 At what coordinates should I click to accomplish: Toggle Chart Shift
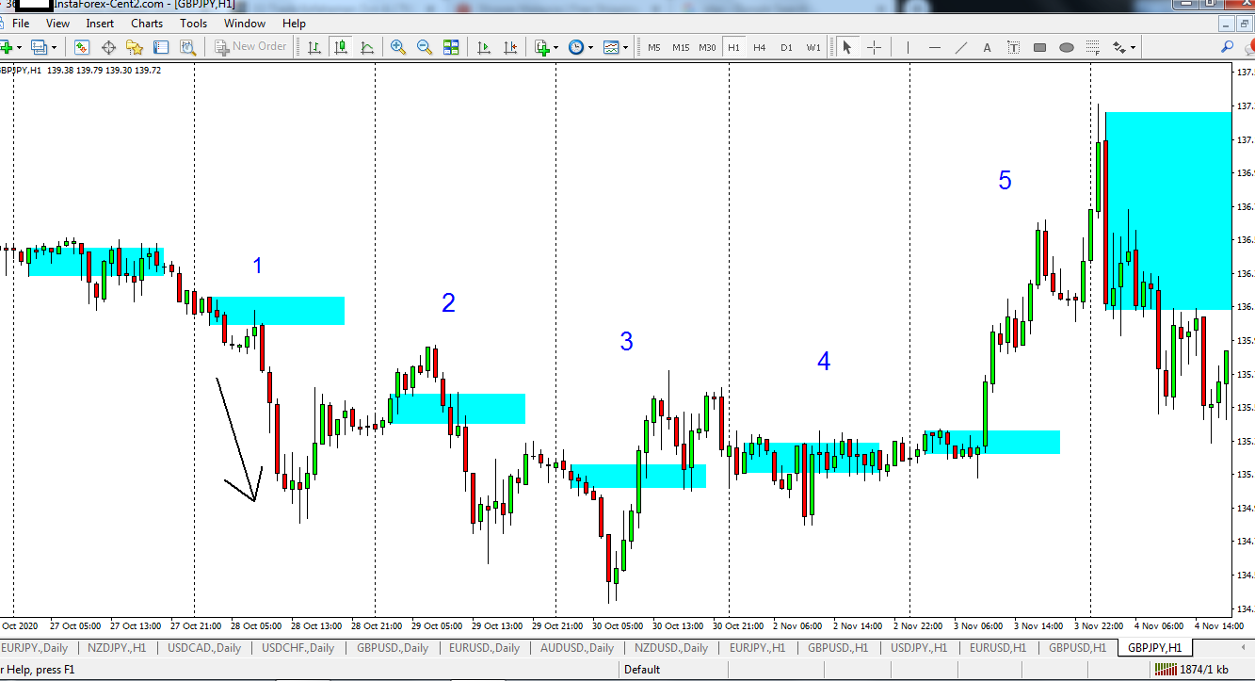pos(510,47)
